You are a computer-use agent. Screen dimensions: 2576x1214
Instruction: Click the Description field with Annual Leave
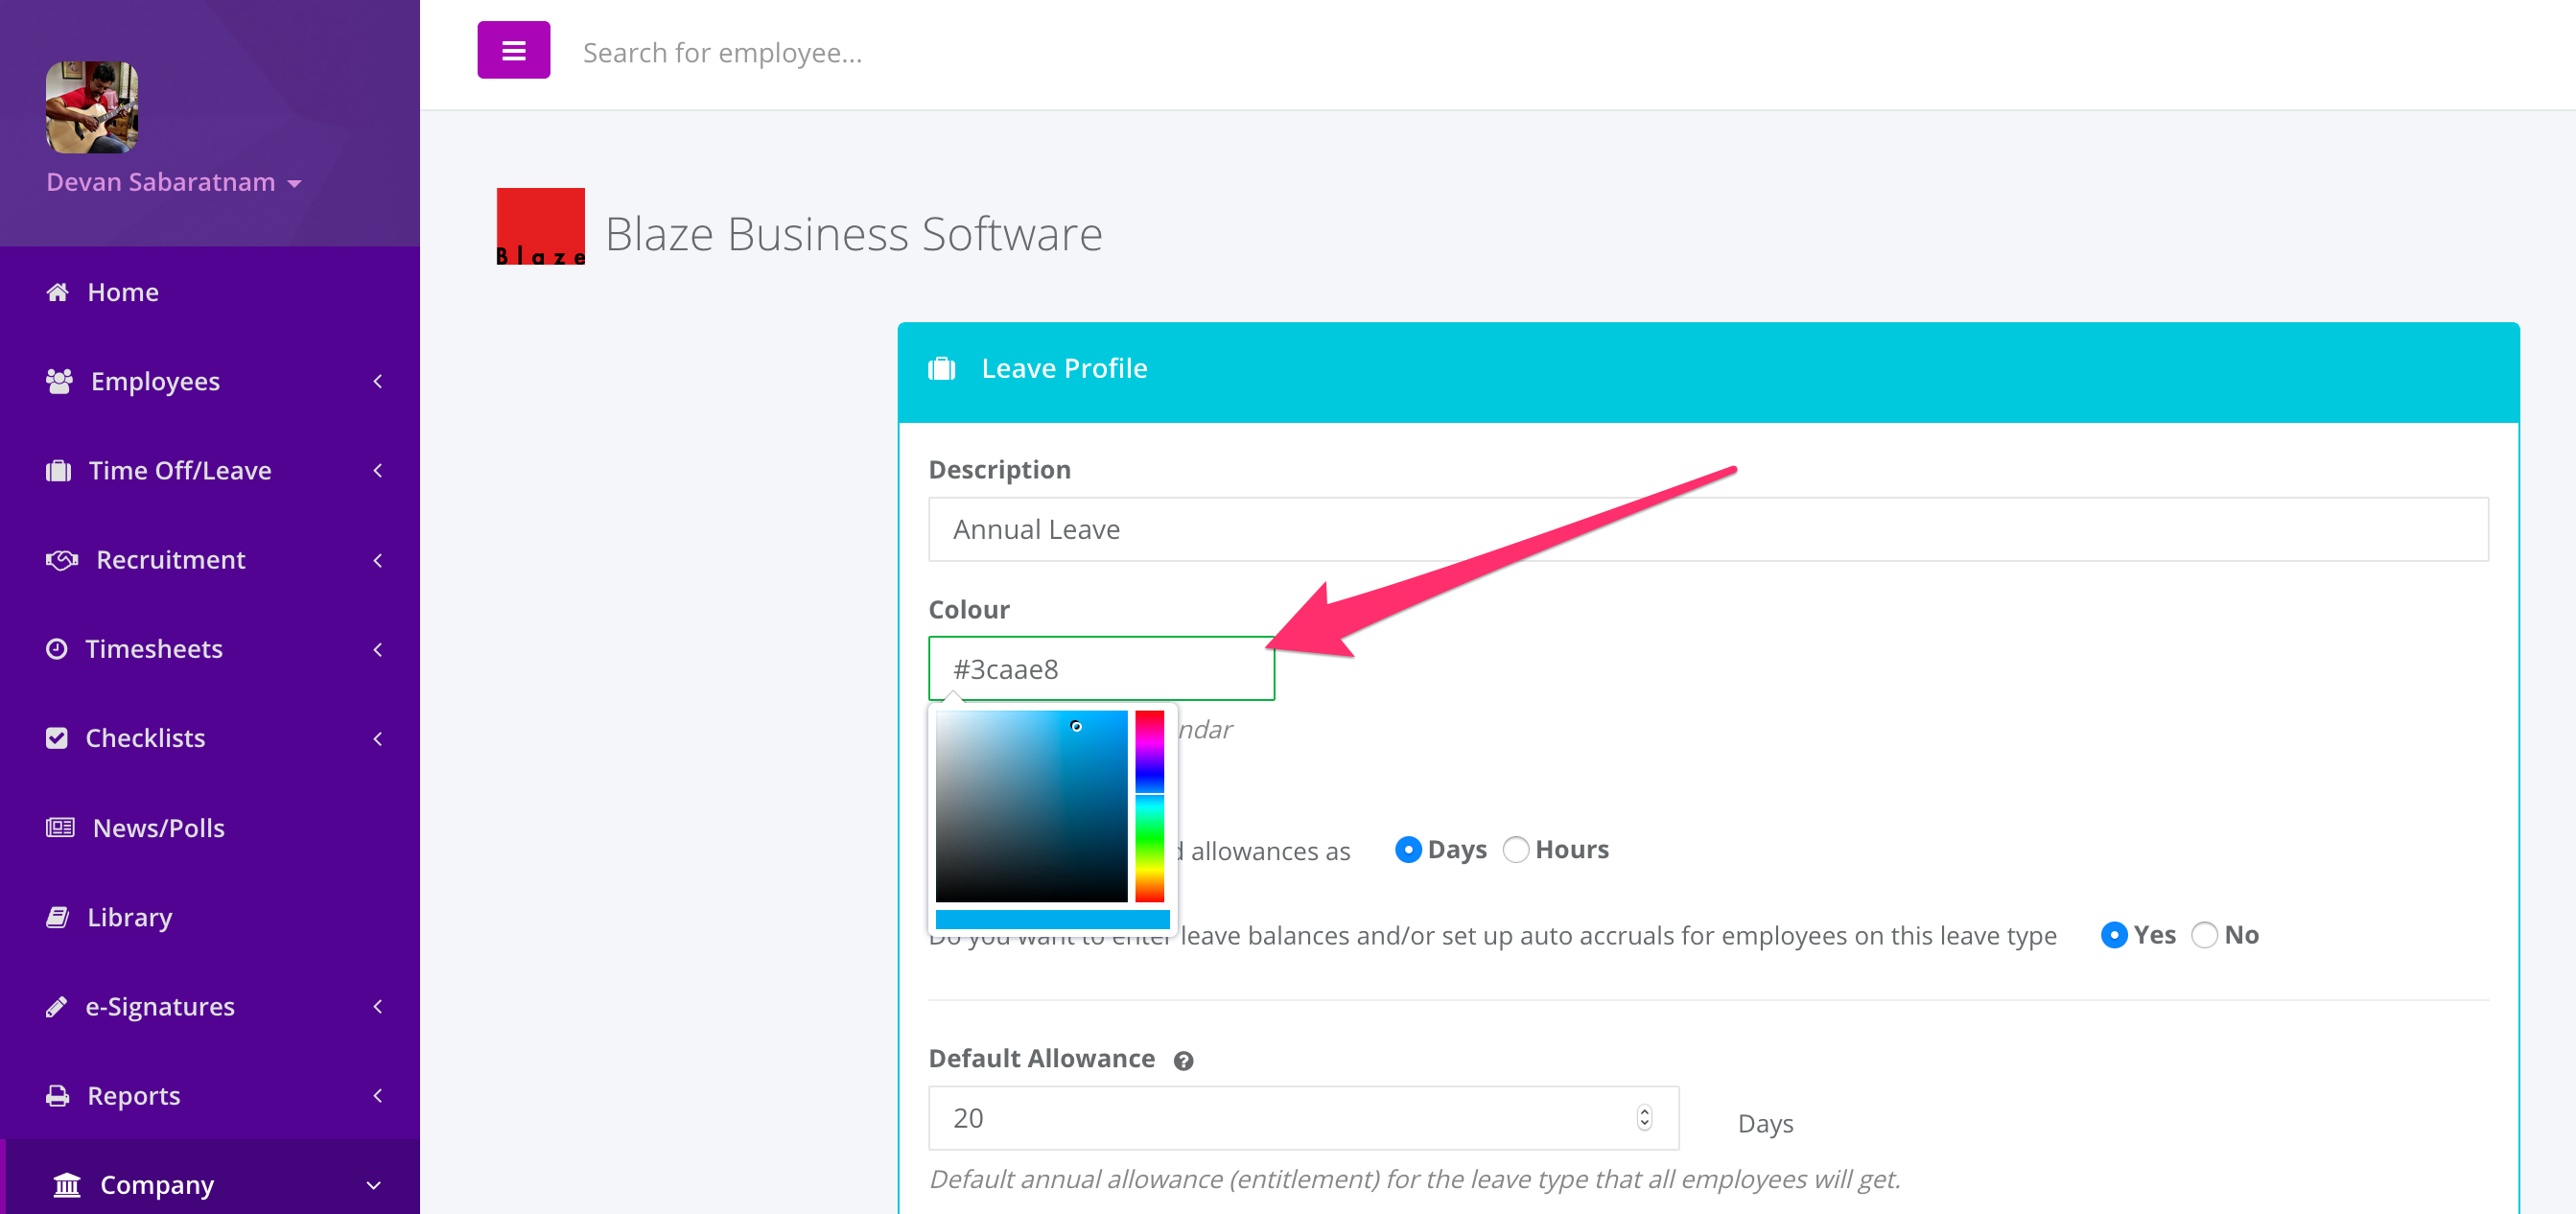(x=1707, y=529)
